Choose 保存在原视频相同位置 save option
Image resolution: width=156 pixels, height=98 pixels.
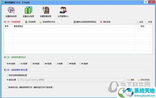pyautogui.click(x=17, y=75)
